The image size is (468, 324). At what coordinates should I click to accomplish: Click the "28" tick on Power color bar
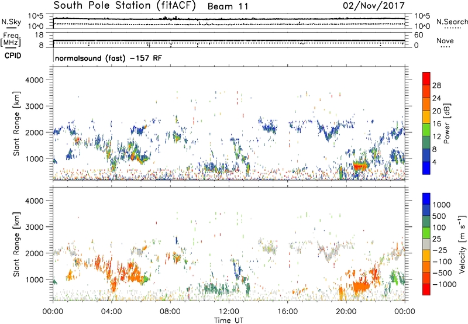[x=436, y=85]
